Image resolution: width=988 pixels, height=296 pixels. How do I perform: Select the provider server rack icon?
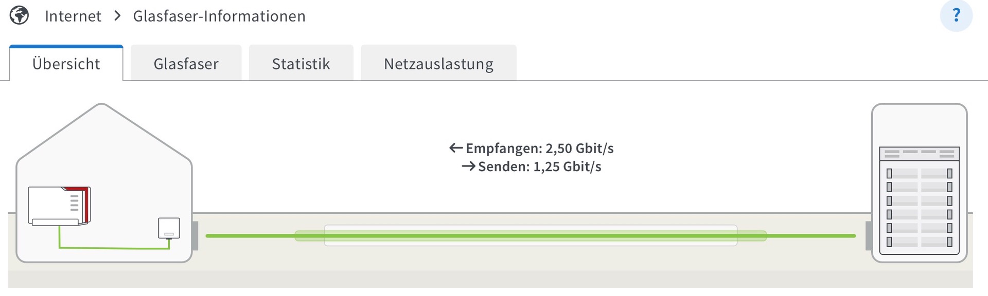tap(919, 183)
